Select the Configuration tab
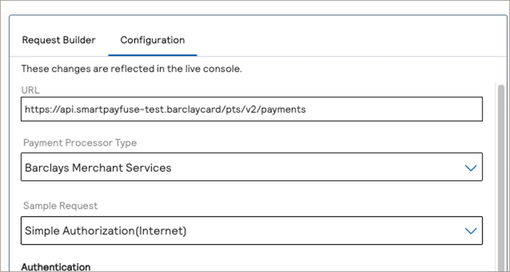The height and width of the screenshot is (272, 510). tap(152, 40)
